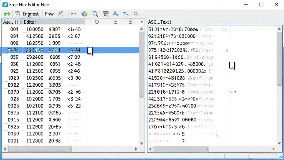
Task: Click the value 292400 in row 059
Action: click(35, 57)
